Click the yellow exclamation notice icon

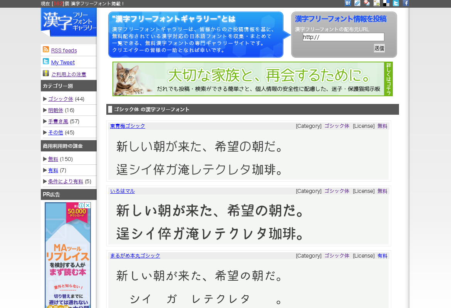46,73
